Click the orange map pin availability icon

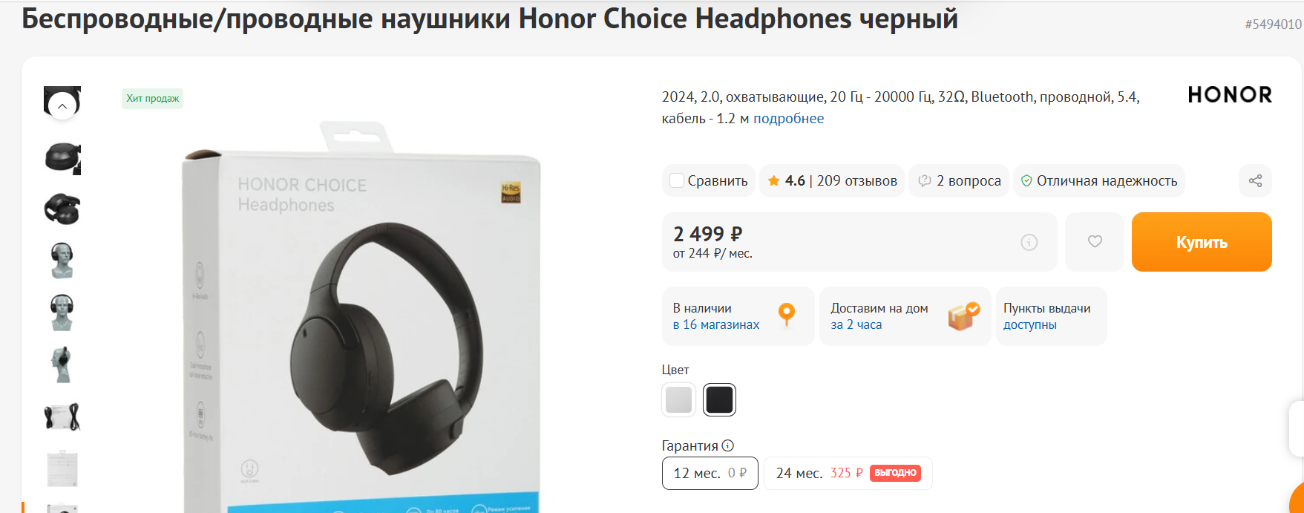(x=787, y=315)
